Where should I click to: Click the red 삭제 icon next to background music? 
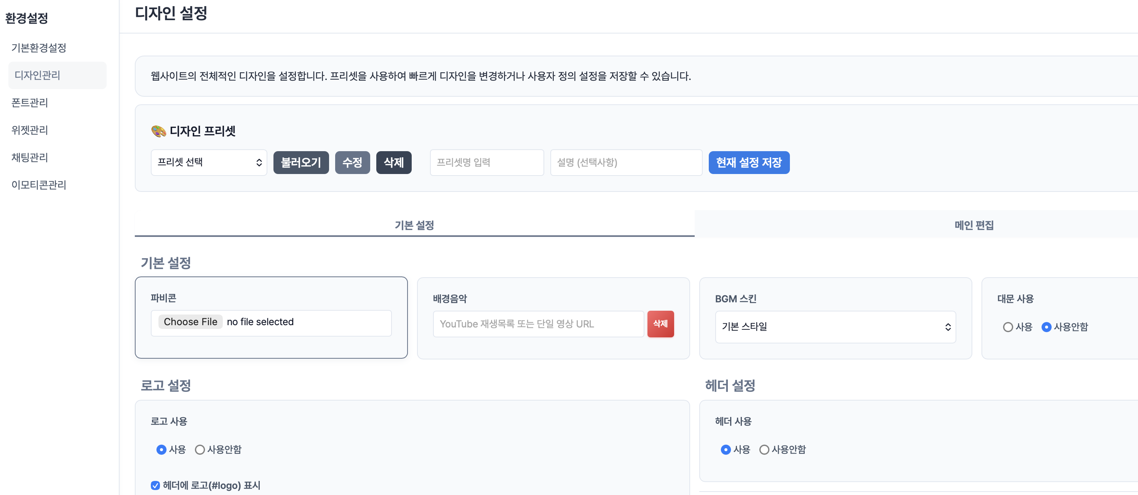(660, 324)
